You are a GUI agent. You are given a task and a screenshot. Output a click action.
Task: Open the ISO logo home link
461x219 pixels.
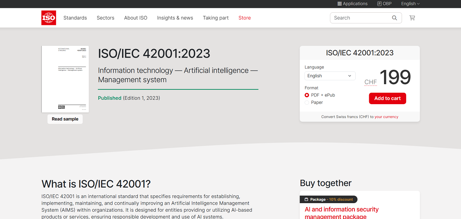48,18
